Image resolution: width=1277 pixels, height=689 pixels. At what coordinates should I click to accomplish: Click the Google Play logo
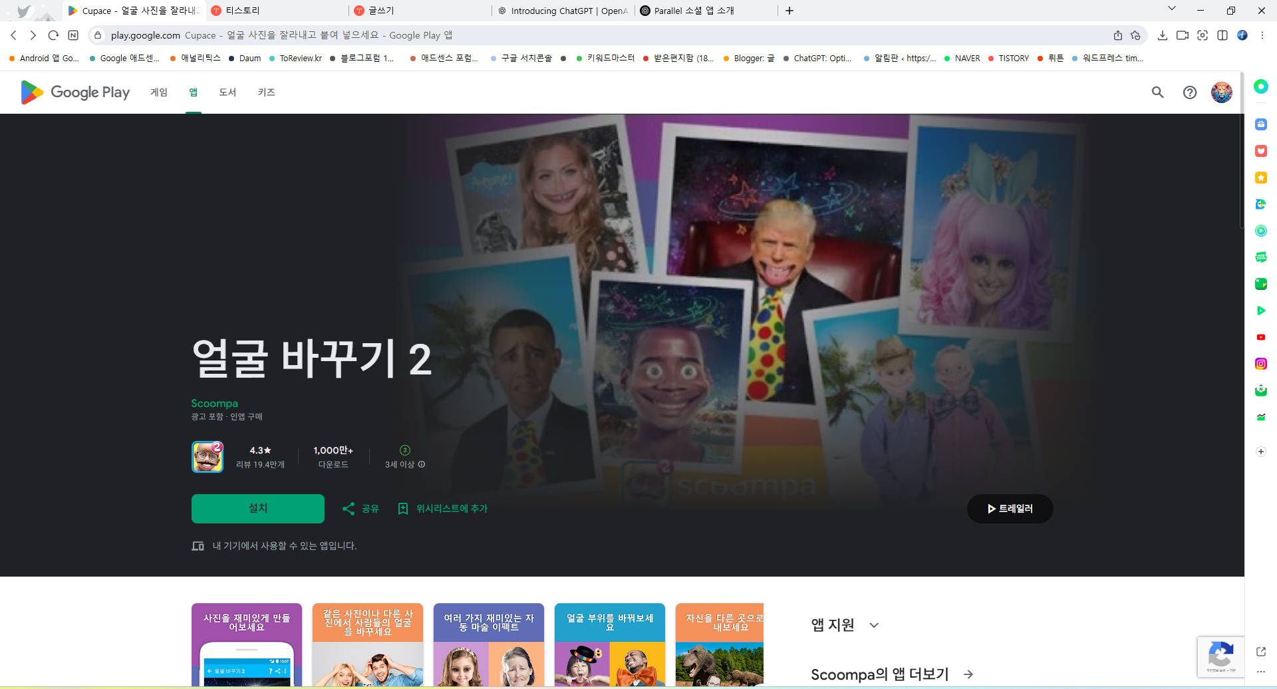click(74, 92)
